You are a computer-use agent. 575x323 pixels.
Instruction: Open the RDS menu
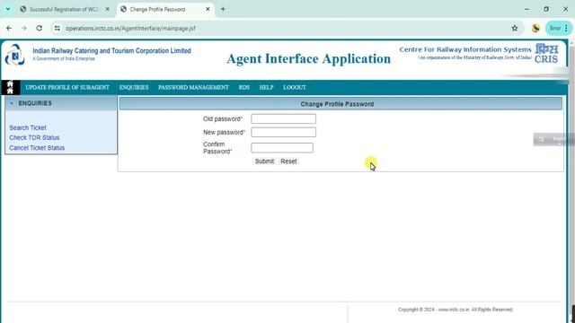pyautogui.click(x=243, y=88)
